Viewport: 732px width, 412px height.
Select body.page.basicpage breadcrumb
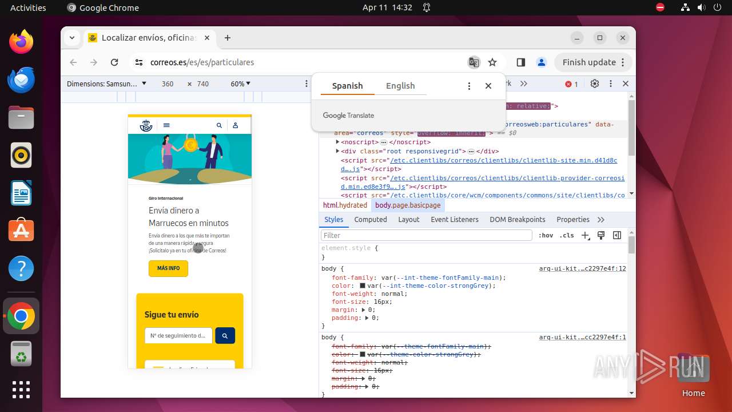click(x=408, y=205)
